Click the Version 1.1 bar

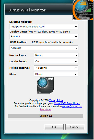coord(46,116)
